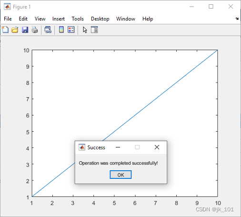This screenshot has width=241, height=217.
Task: Minimize the Success dialog
Action: pyautogui.click(x=118, y=147)
